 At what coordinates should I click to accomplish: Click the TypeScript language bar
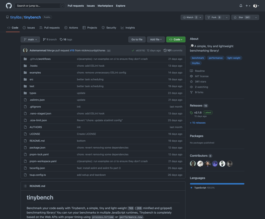pos(217,184)
